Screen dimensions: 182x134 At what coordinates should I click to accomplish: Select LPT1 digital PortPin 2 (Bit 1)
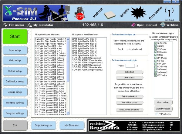89,39
